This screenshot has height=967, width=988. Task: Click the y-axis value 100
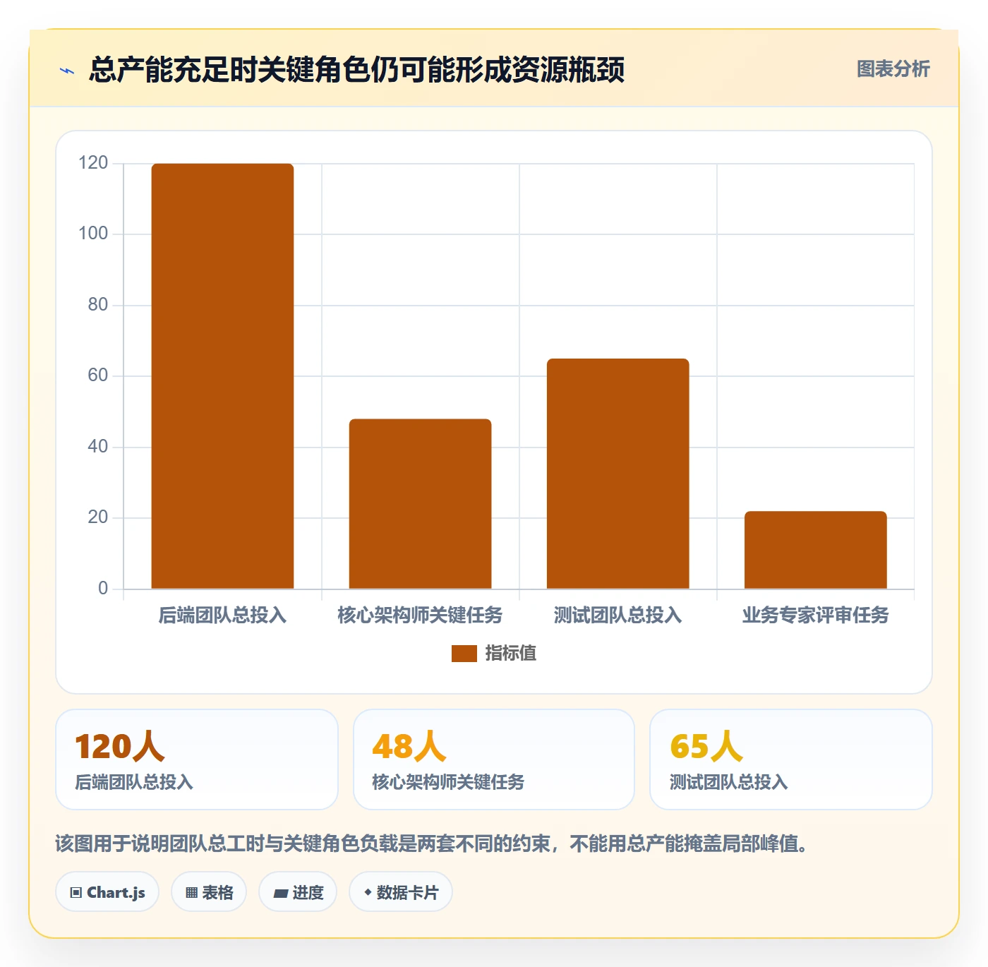coord(93,234)
